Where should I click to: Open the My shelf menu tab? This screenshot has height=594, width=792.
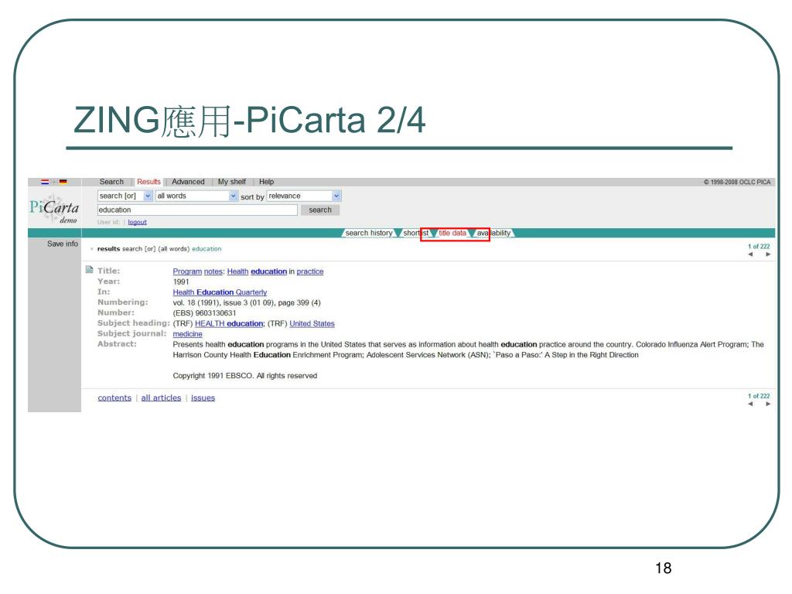coord(232,182)
